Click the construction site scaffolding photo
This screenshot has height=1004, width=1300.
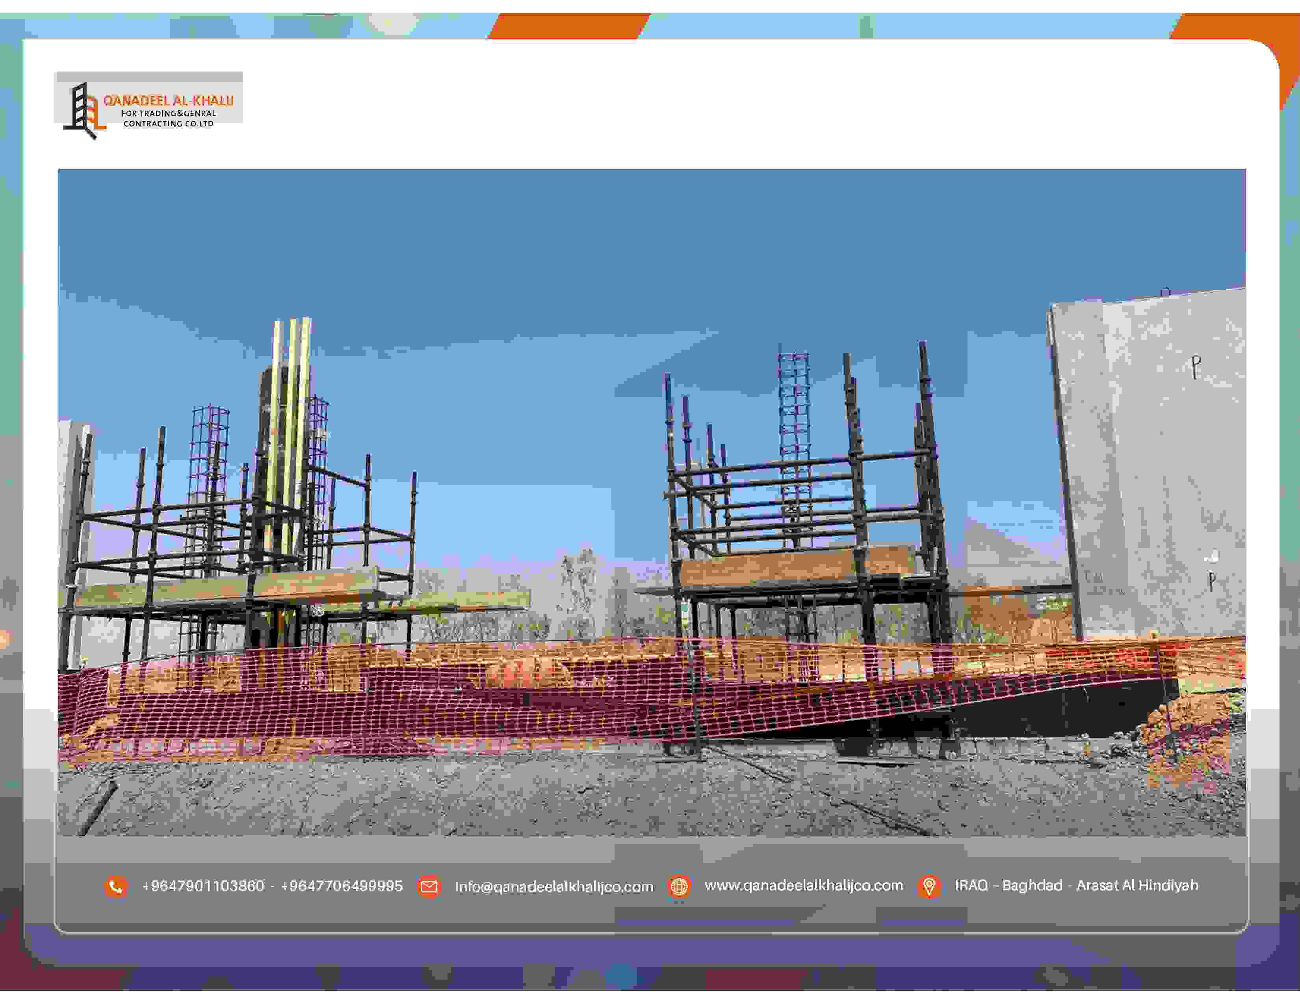click(x=652, y=503)
